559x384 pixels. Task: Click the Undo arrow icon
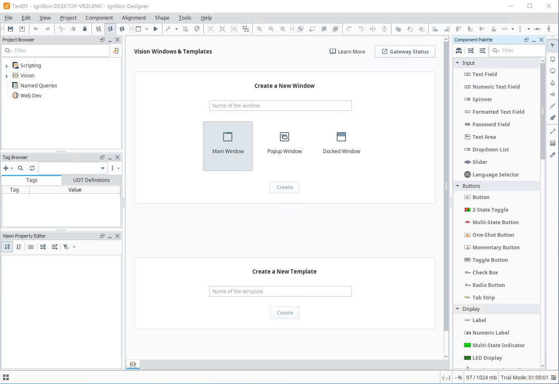[x=36, y=29]
